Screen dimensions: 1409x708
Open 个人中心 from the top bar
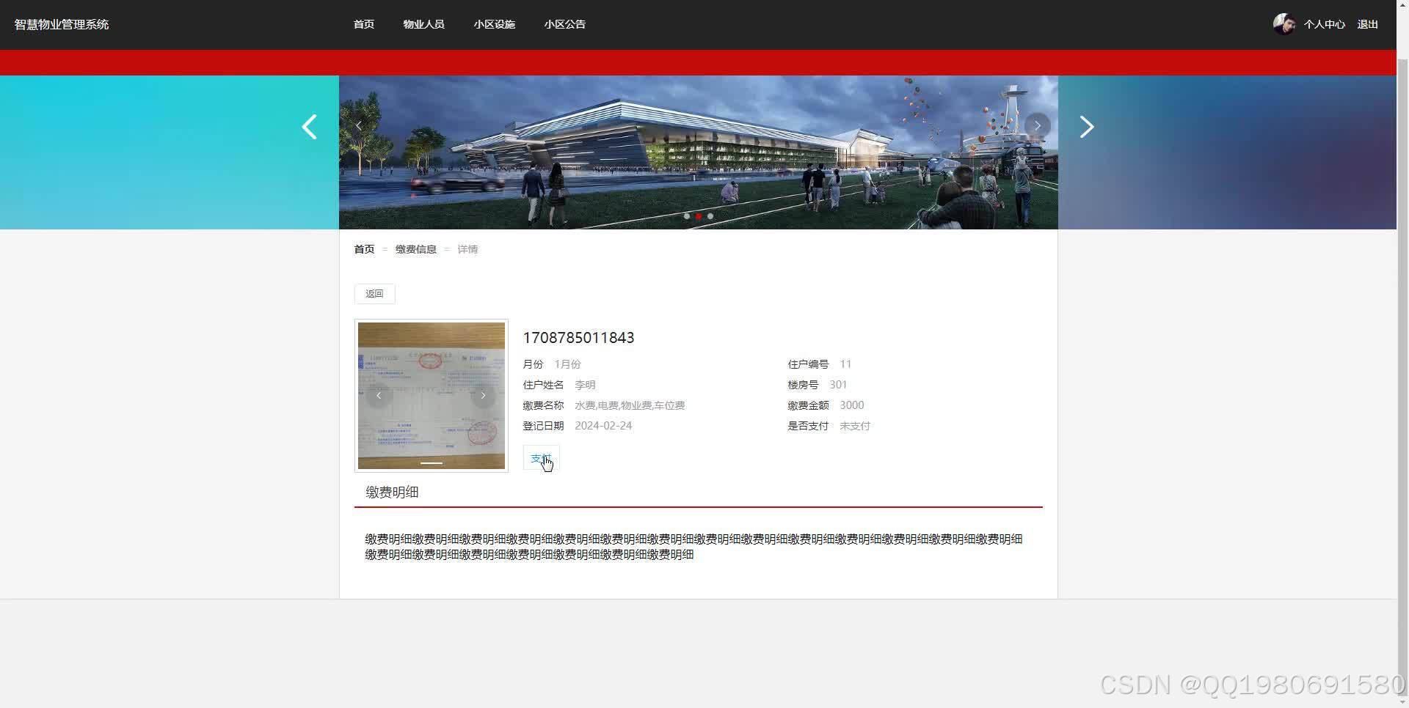pos(1324,23)
